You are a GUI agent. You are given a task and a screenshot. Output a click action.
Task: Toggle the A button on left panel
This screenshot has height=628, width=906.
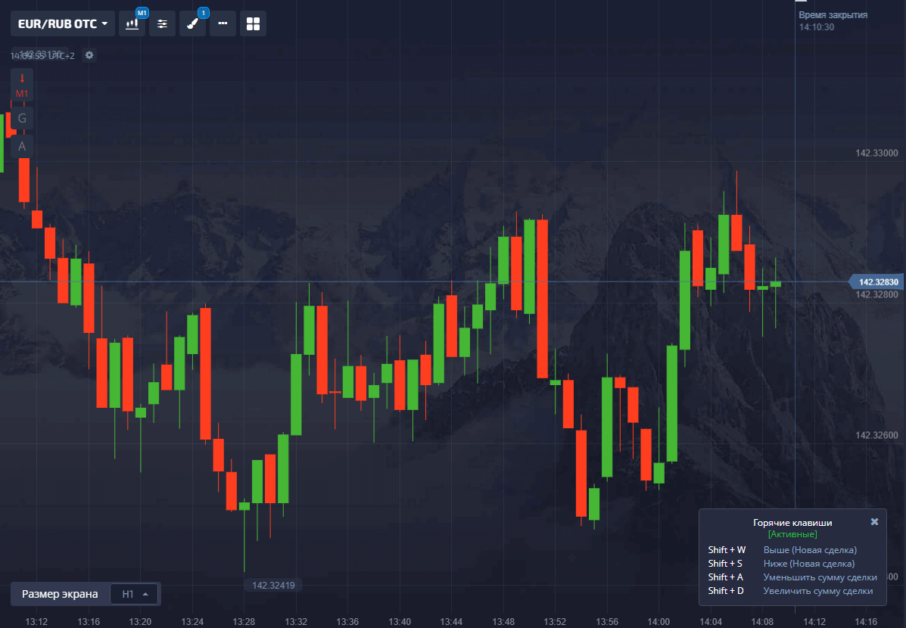pyautogui.click(x=22, y=146)
